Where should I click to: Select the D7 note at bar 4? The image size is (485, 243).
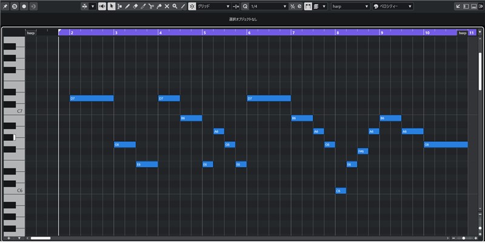click(x=169, y=99)
